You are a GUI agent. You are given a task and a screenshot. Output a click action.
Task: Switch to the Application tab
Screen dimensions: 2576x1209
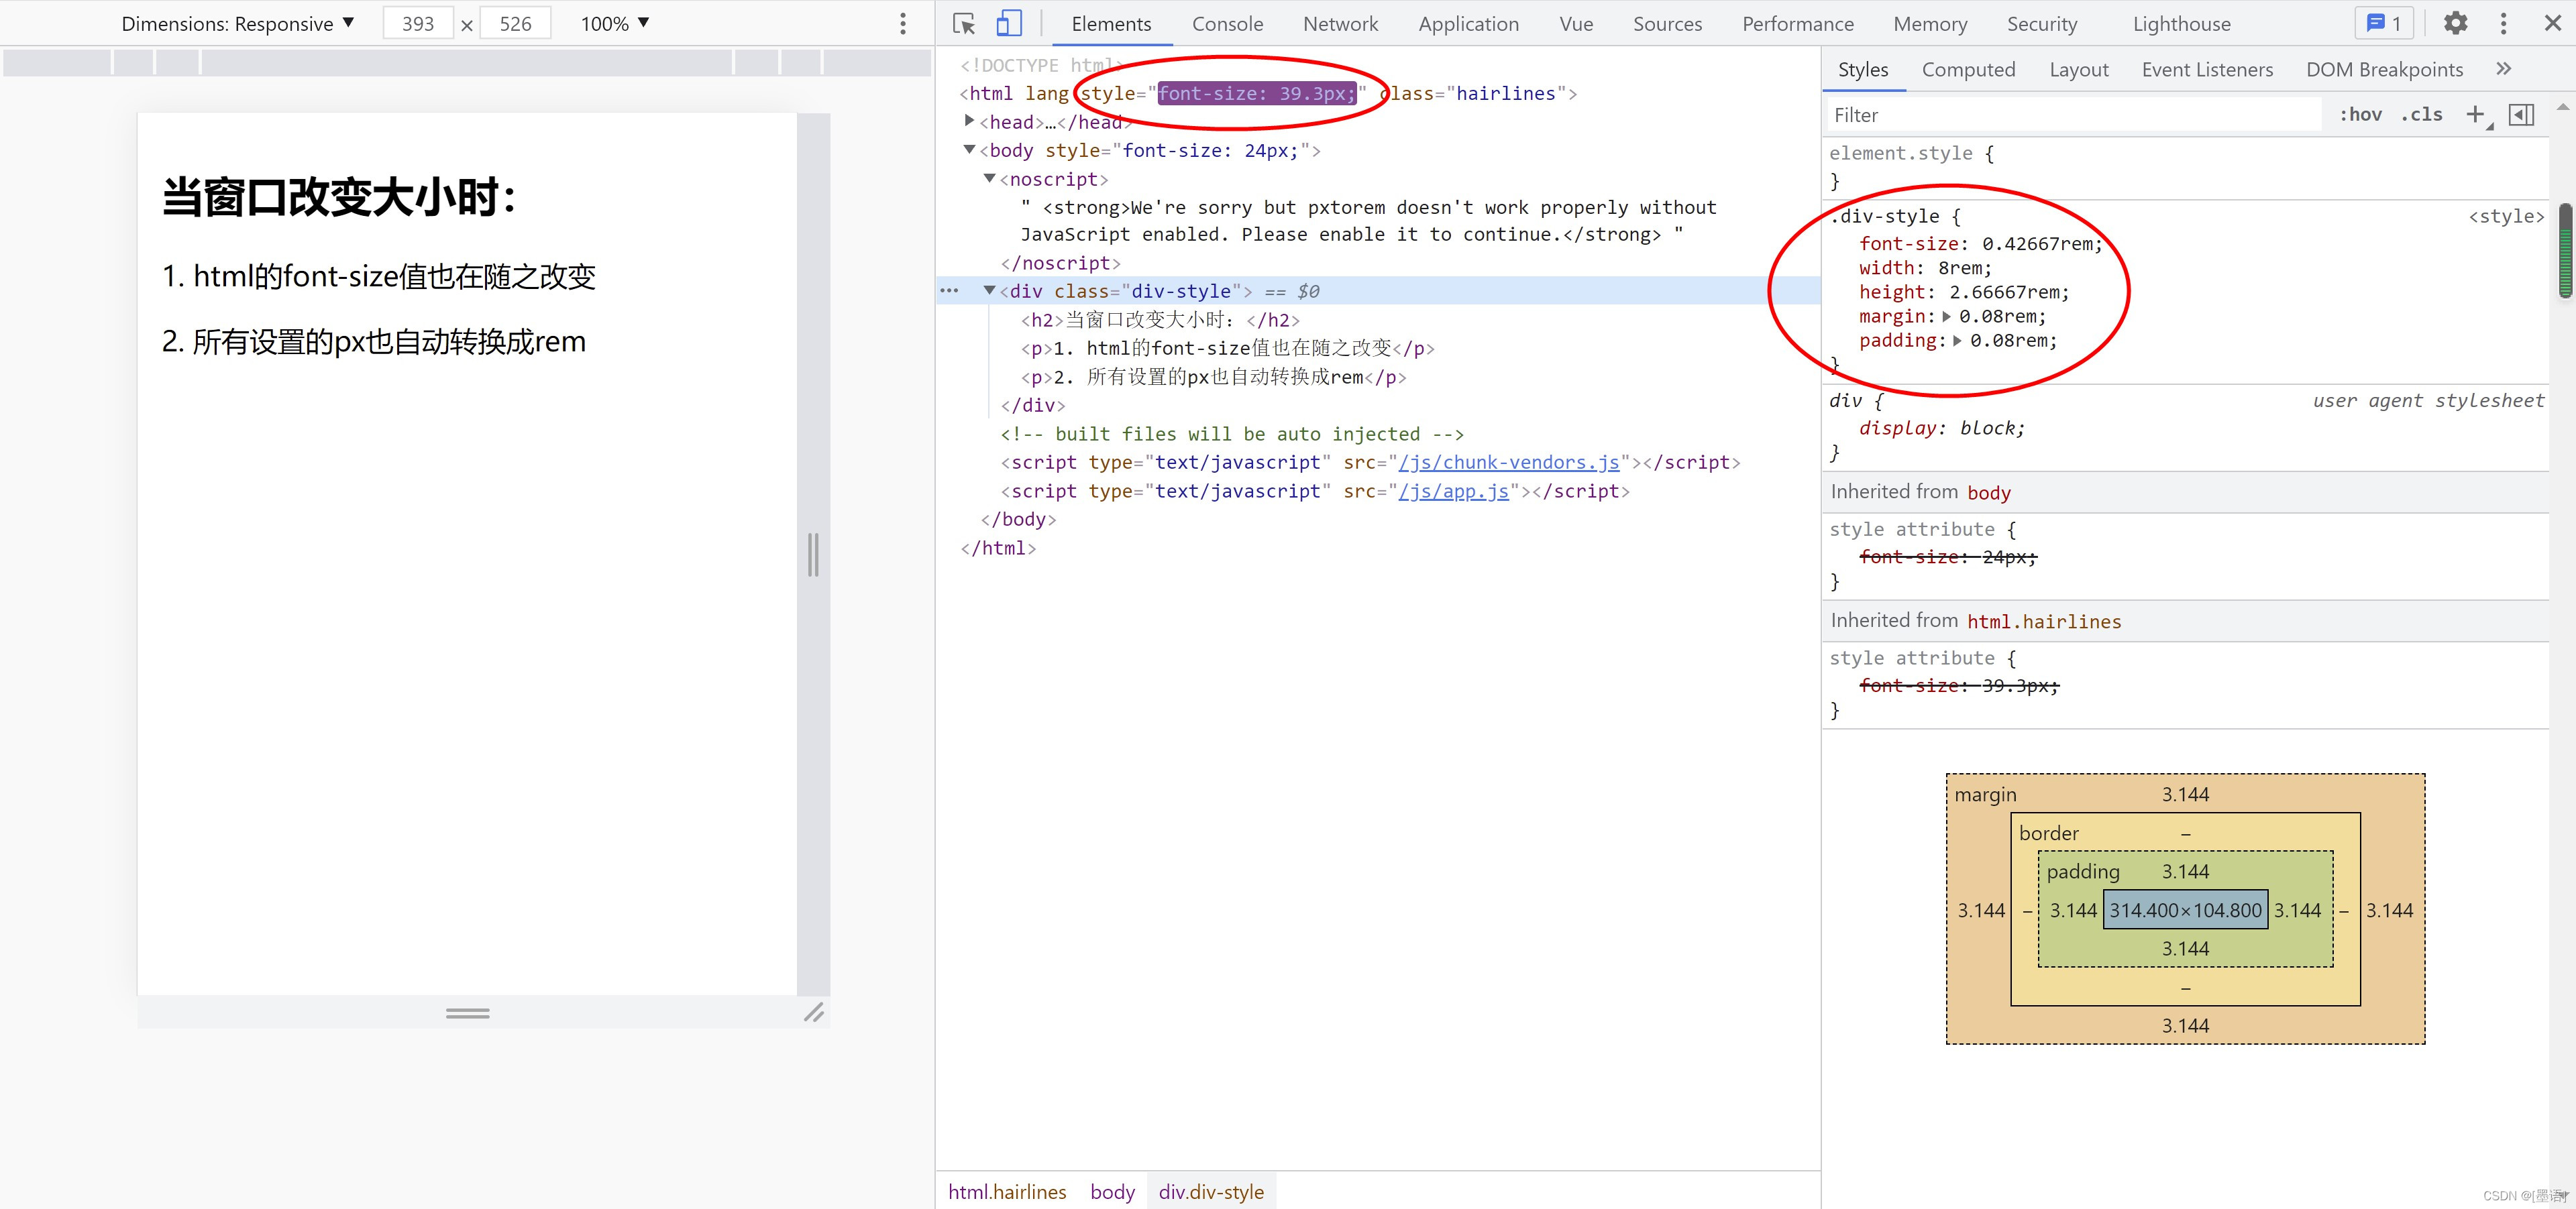point(1468,24)
